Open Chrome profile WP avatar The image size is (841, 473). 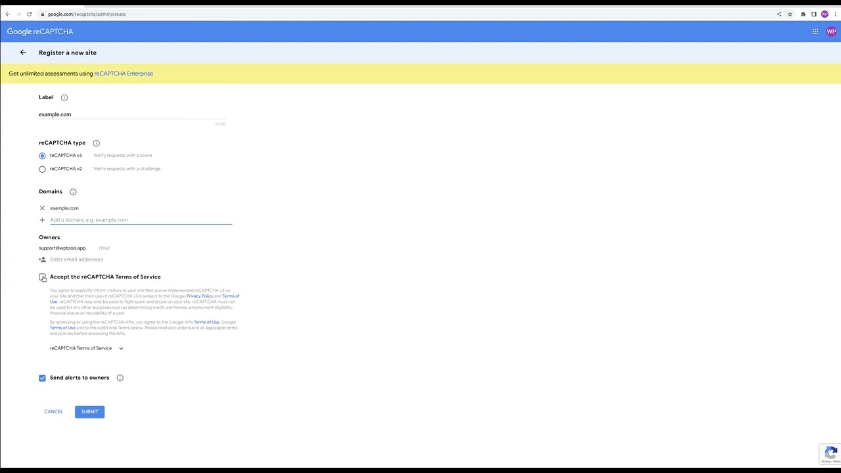tap(825, 14)
